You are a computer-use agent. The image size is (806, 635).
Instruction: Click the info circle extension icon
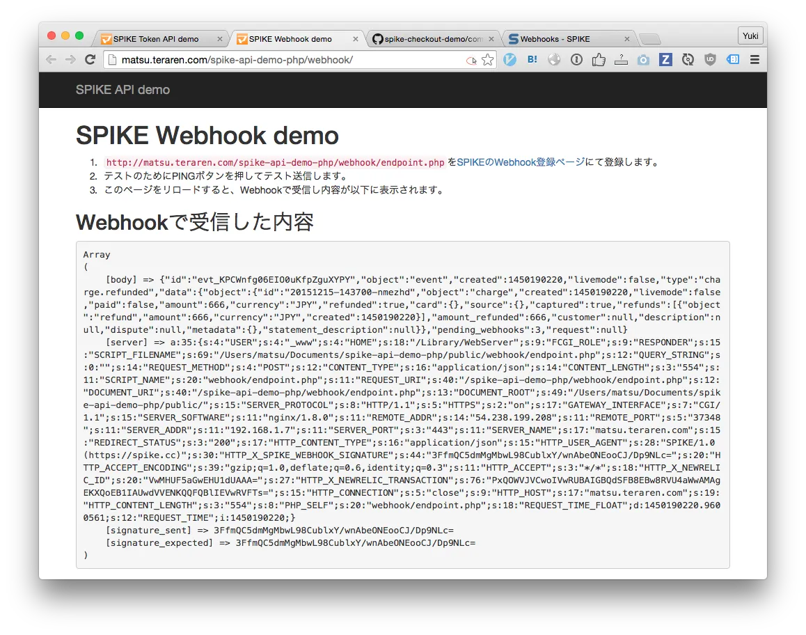click(577, 60)
